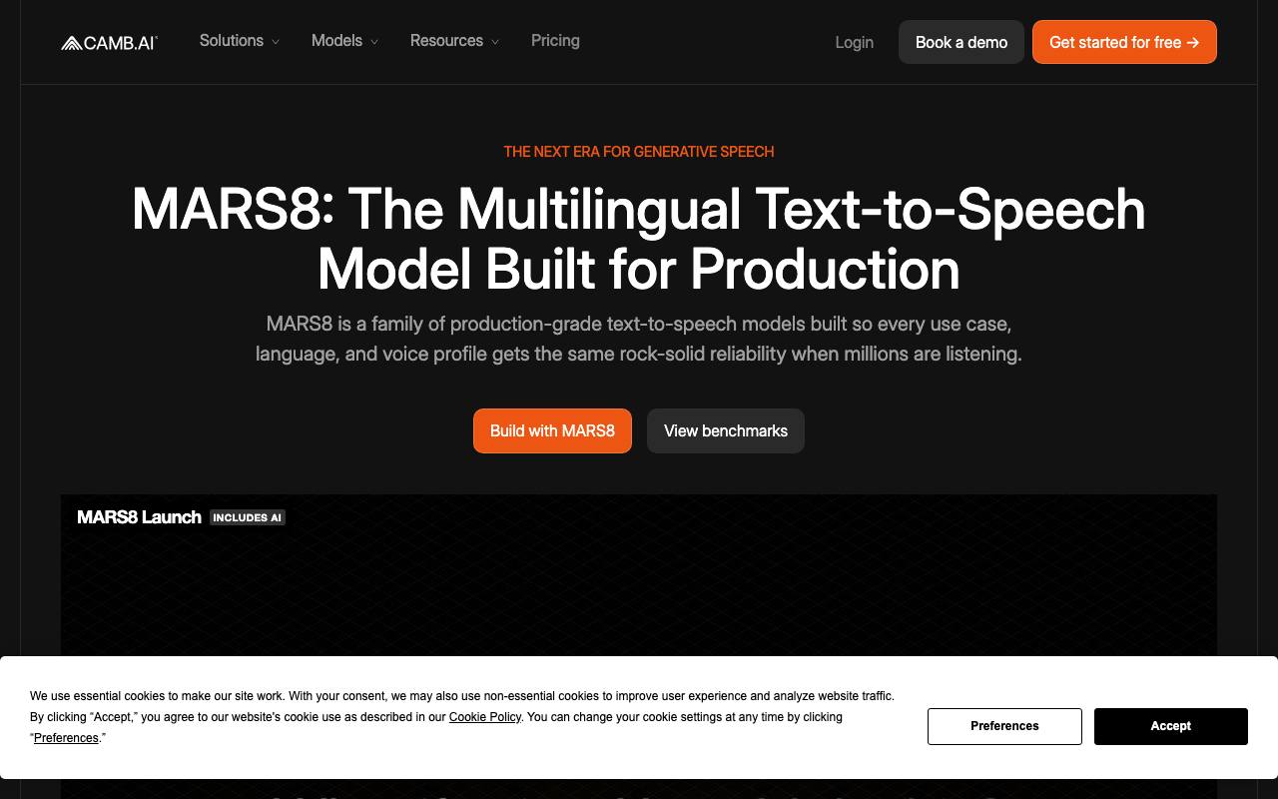This screenshot has width=1278, height=799.
Task: Click the Book a demo button
Action: pyautogui.click(x=961, y=42)
